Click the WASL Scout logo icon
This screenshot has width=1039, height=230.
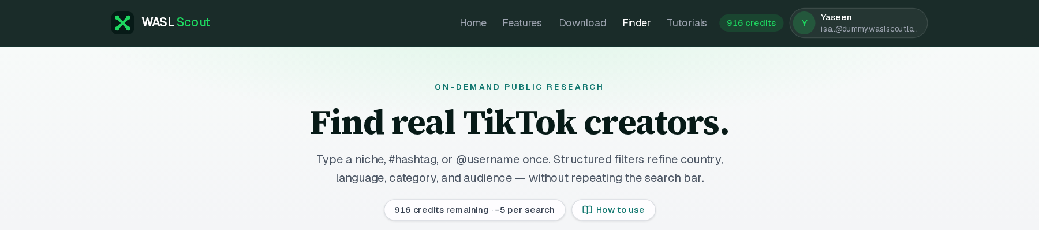[x=122, y=23]
